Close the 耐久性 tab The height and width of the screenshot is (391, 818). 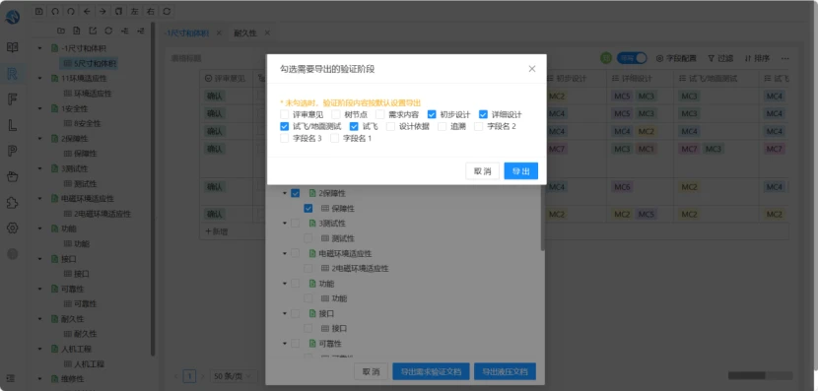[x=267, y=33]
